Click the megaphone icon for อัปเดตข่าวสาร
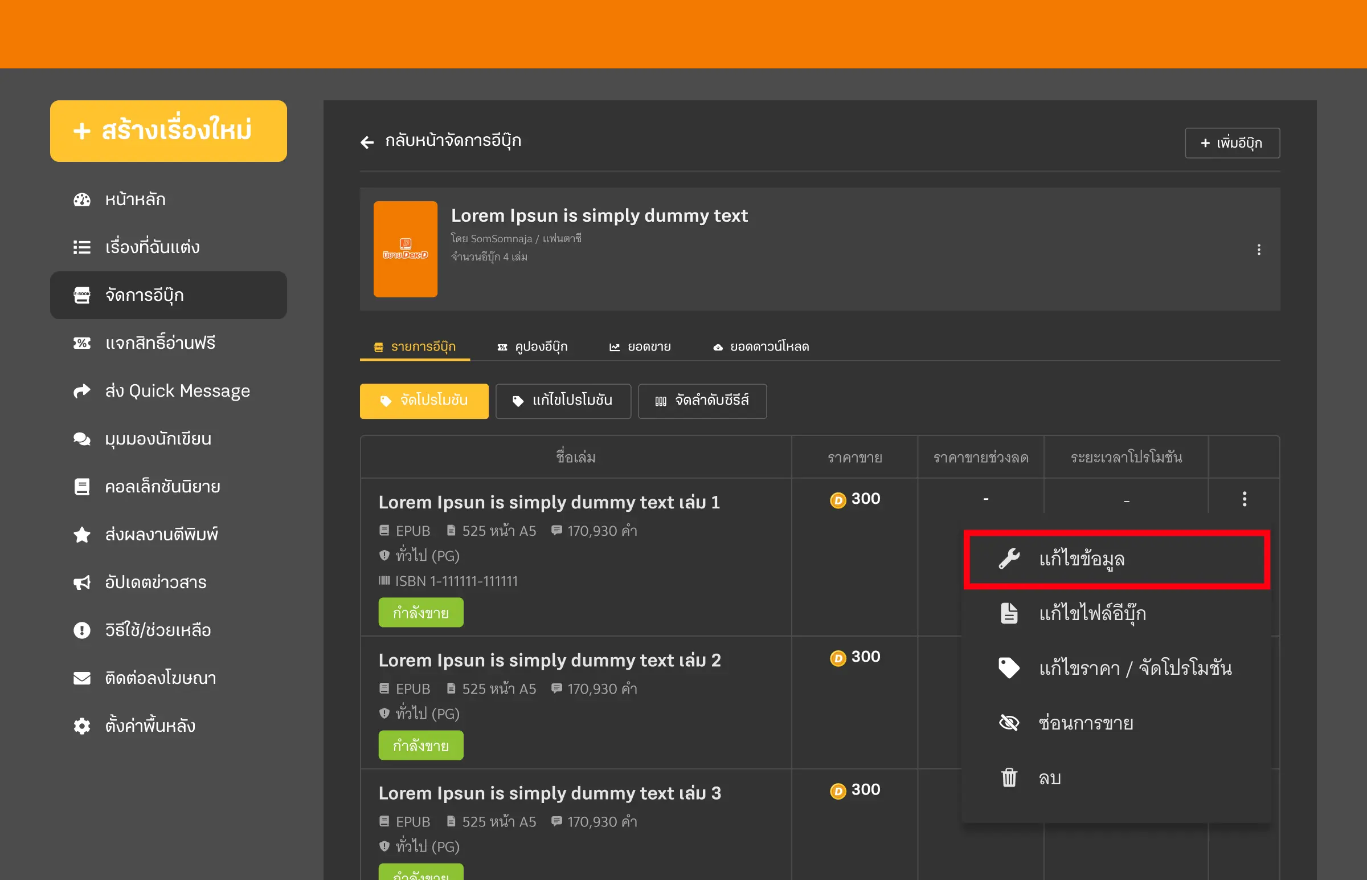Image resolution: width=1367 pixels, height=880 pixels. point(81,582)
